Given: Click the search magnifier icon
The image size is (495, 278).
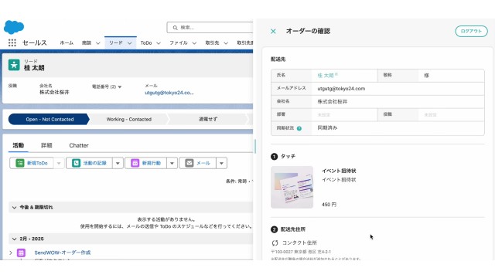Looking at the screenshot, I should [x=176, y=28].
